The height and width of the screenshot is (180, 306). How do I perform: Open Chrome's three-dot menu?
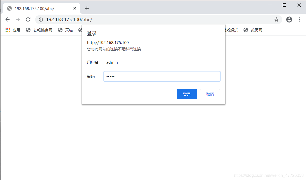(x=299, y=19)
